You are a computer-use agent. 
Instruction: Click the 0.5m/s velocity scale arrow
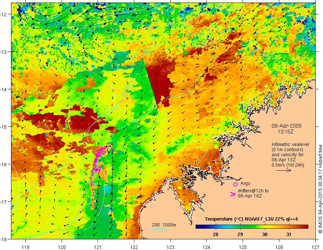(x=284, y=170)
